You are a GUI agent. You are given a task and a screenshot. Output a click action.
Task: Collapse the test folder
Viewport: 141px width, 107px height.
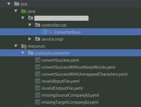coord(9,4)
